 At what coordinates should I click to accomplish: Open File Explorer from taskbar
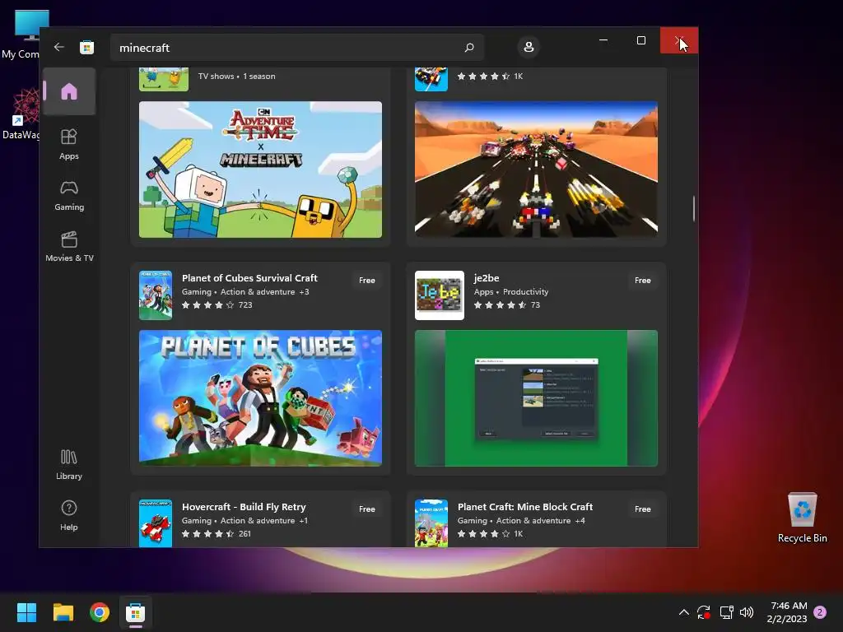63,612
